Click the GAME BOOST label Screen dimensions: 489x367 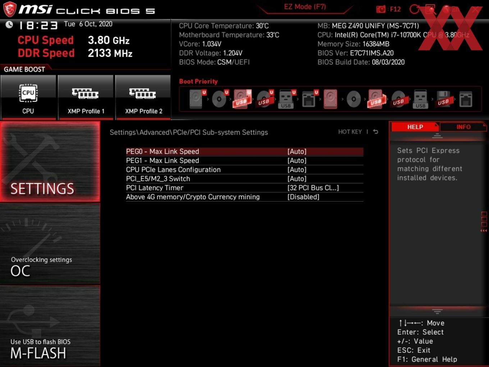[x=24, y=69]
